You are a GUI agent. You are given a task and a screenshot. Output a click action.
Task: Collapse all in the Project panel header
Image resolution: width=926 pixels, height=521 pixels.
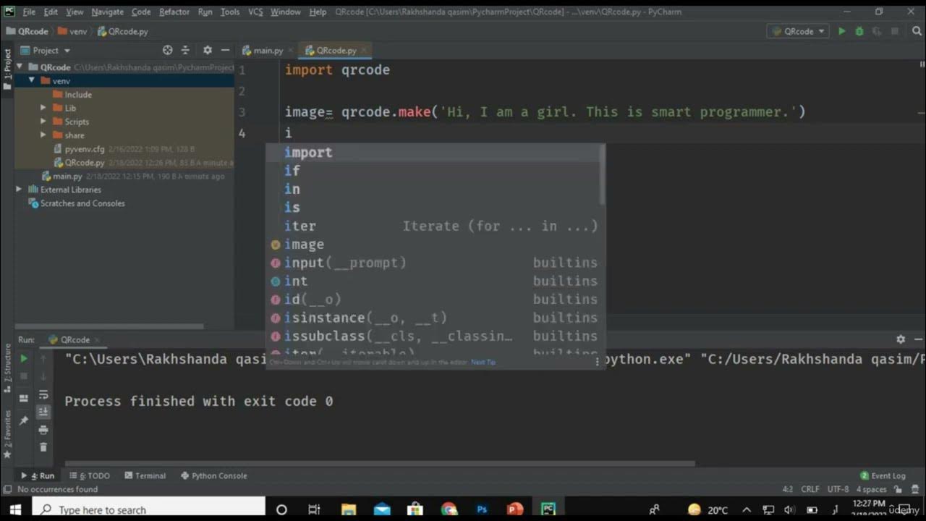[x=185, y=50]
